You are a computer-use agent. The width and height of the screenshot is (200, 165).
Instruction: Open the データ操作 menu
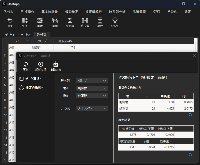click(27, 12)
